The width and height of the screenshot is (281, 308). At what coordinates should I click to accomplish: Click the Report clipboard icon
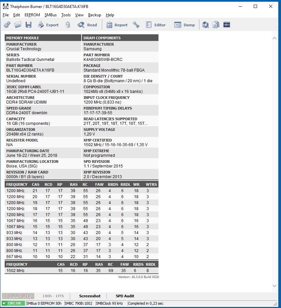click(x=109, y=25)
